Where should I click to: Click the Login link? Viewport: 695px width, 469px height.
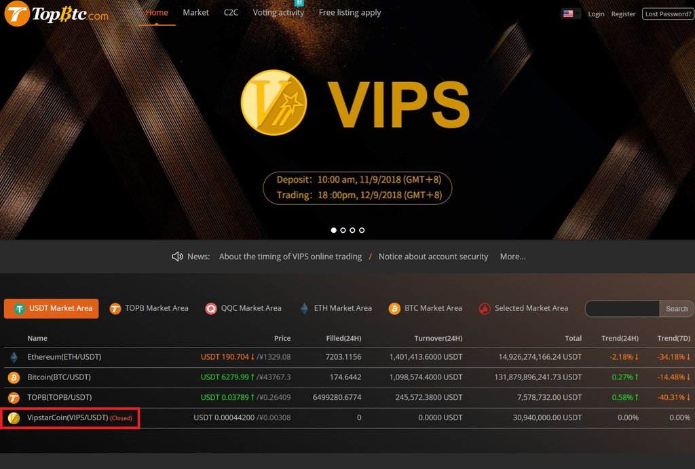596,14
